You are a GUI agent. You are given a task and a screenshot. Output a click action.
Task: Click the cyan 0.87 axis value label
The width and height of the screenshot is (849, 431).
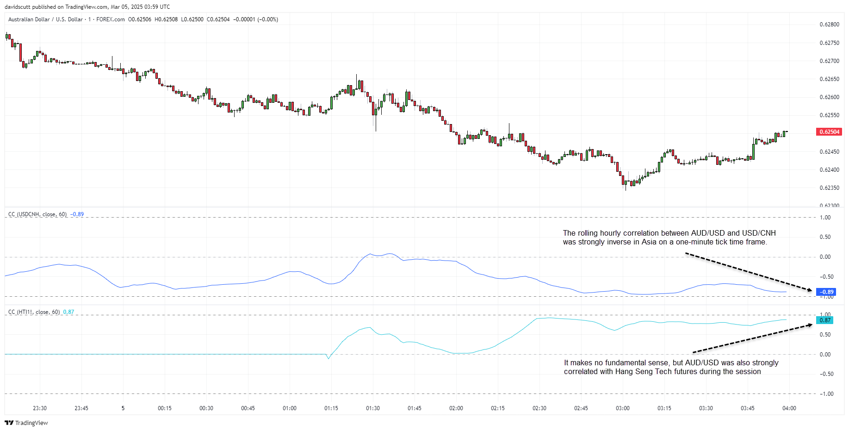click(x=824, y=320)
